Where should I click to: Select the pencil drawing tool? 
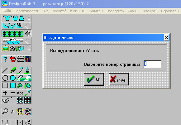click(13, 70)
